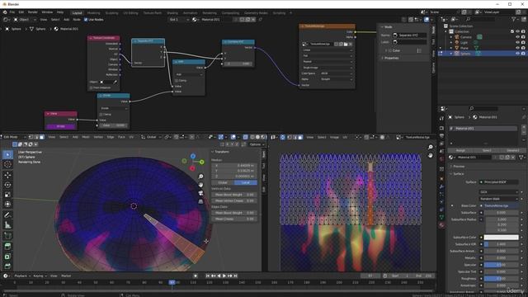
Task: Select the Extrude Region tool
Action: 7,247
